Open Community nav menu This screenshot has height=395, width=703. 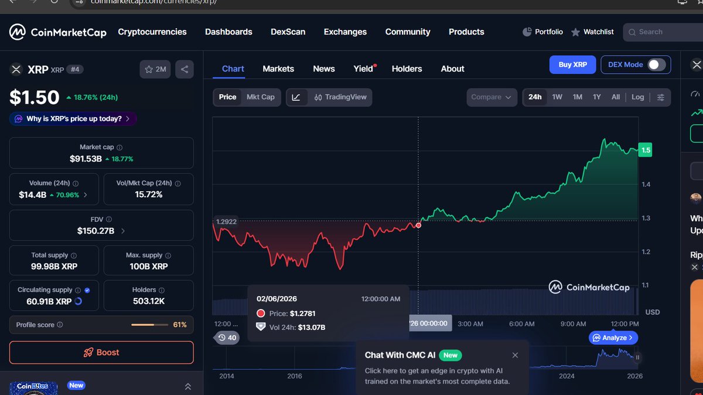click(x=408, y=32)
